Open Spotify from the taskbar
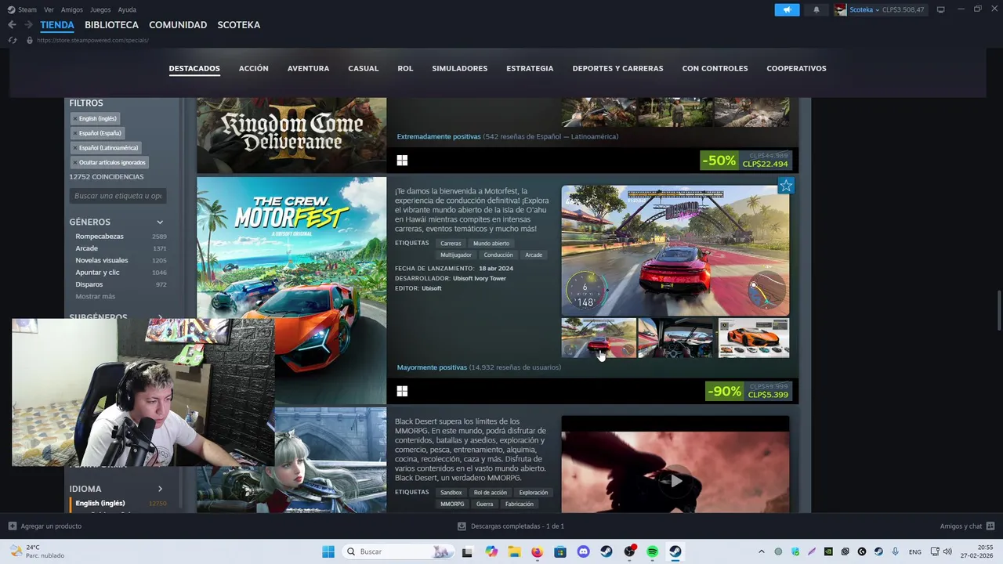The height and width of the screenshot is (564, 1003). tap(652, 551)
